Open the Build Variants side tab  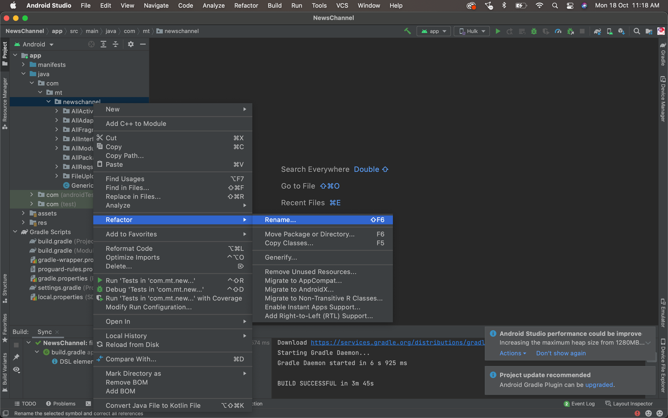5,372
